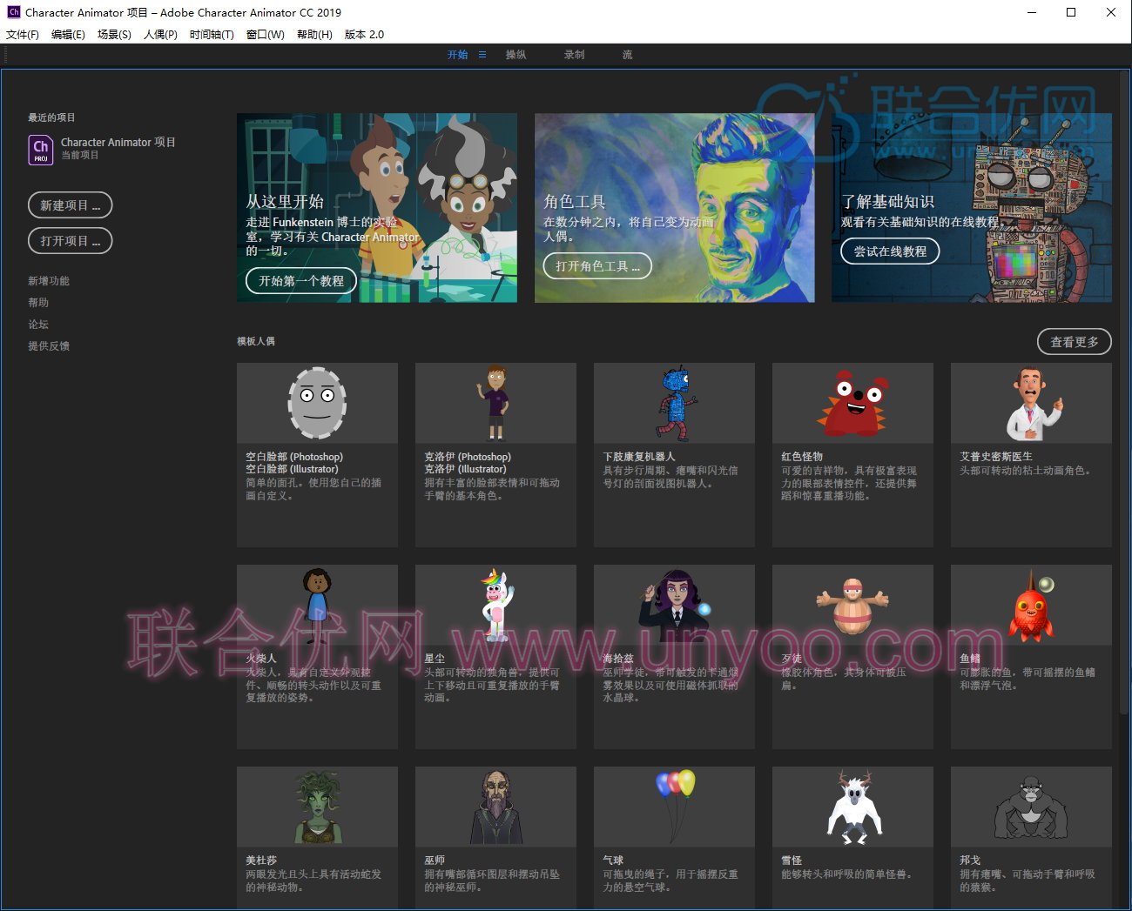The image size is (1132, 911).
Task: Open the 时间轴(T) menu
Action: click(212, 35)
